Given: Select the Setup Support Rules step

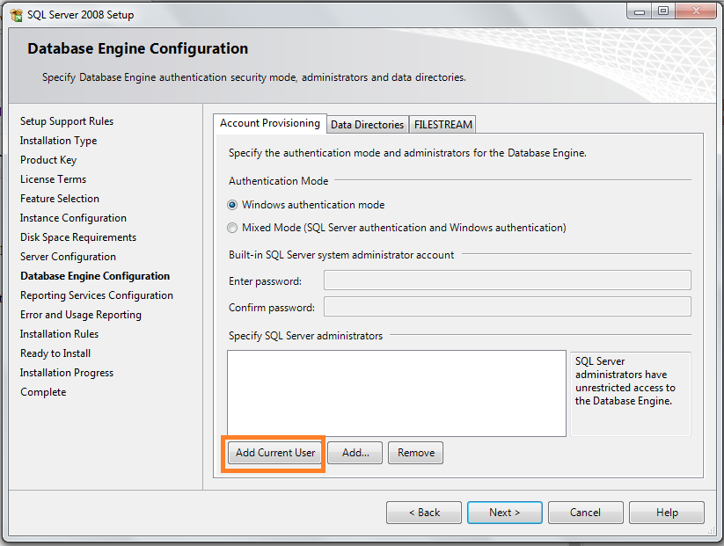Looking at the screenshot, I should pyautogui.click(x=67, y=121).
